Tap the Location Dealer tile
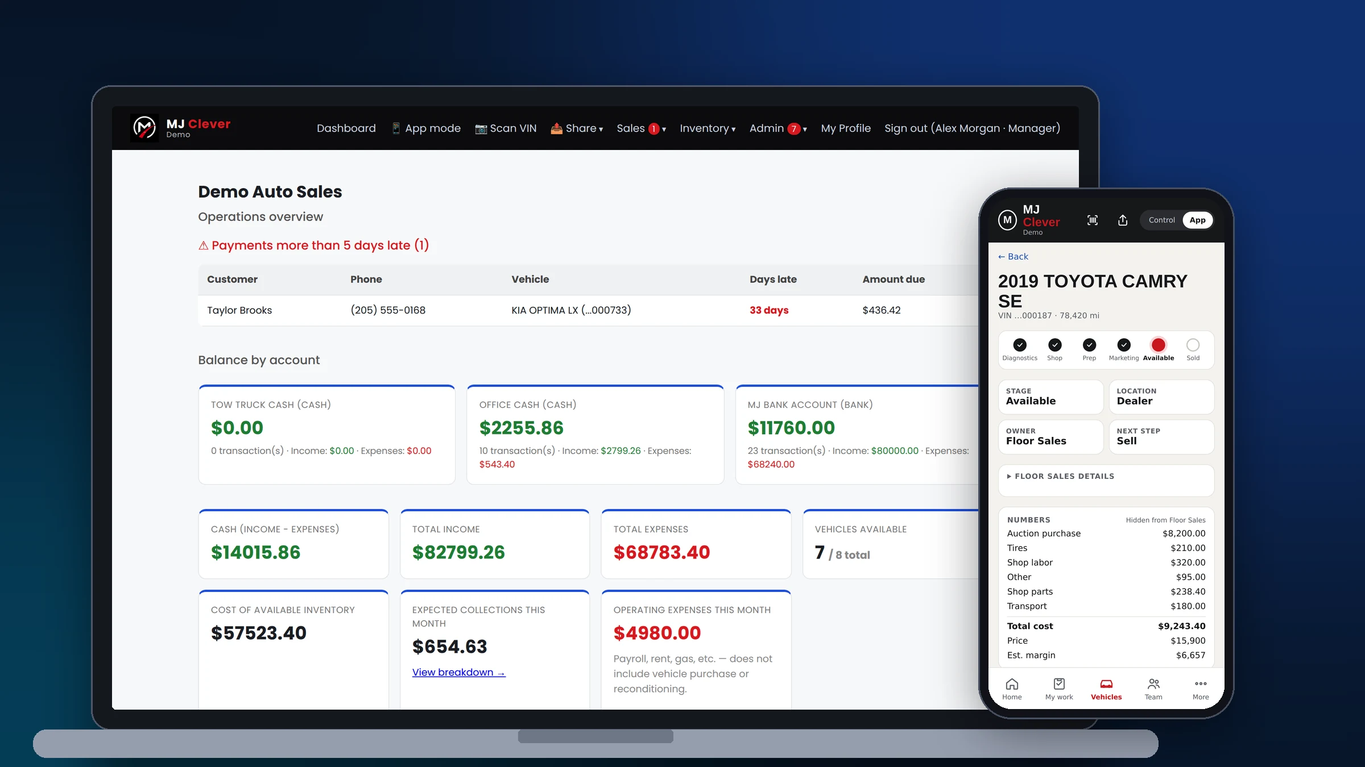1365x767 pixels. click(1161, 397)
